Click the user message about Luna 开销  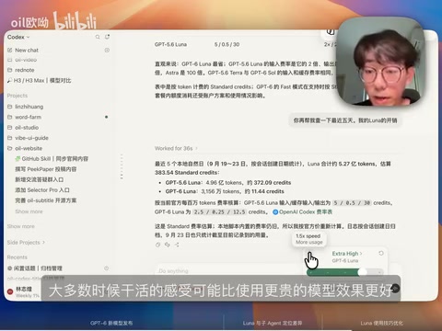345,120
